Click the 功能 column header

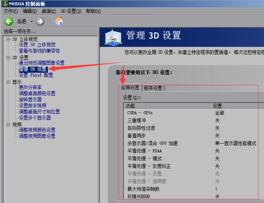click(167, 106)
